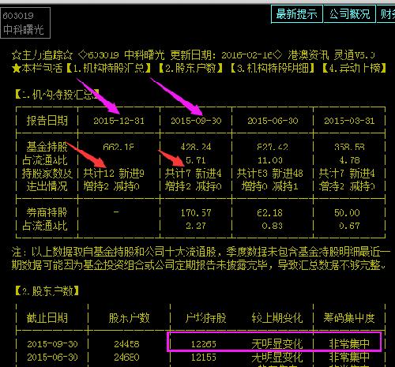Click the 2015-12-31 report date header
Viewport: 395px width, 367px height.
118,121
